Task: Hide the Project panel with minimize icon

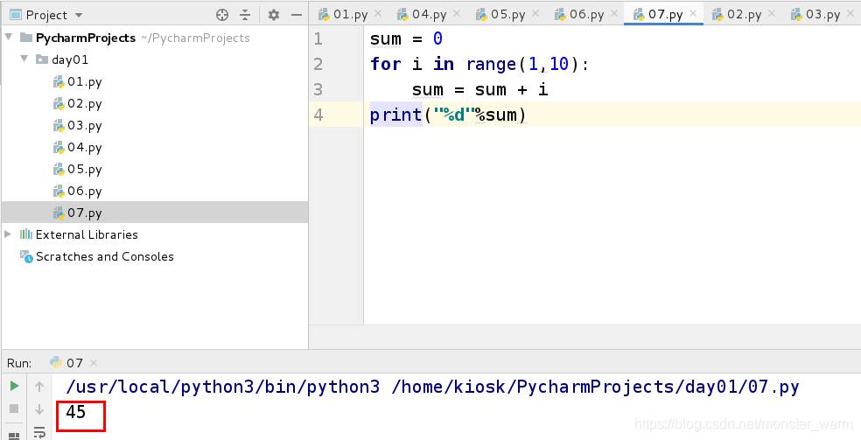Action: click(297, 15)
